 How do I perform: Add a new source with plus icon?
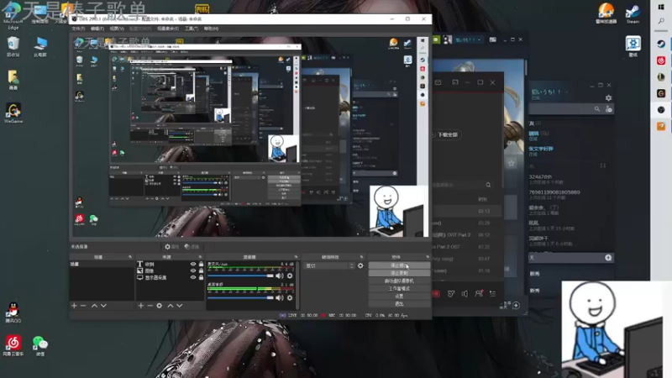point(140,306)
